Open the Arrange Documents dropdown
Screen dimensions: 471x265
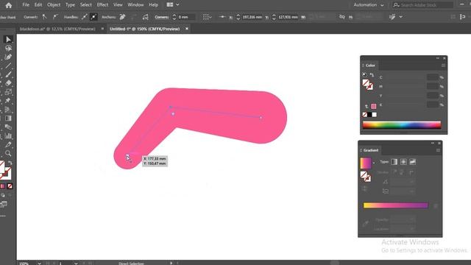173,5
